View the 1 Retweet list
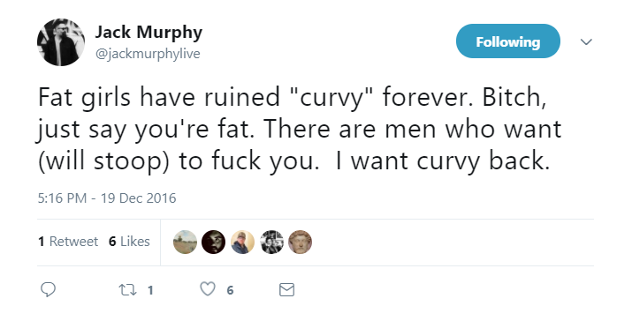The width and height of the screenshot is (632, 321). coord(68,242)
